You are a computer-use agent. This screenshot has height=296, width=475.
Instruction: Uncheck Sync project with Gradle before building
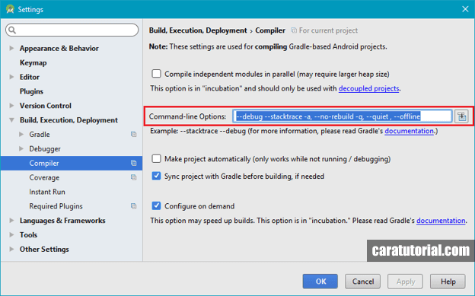tap(156, 176)
